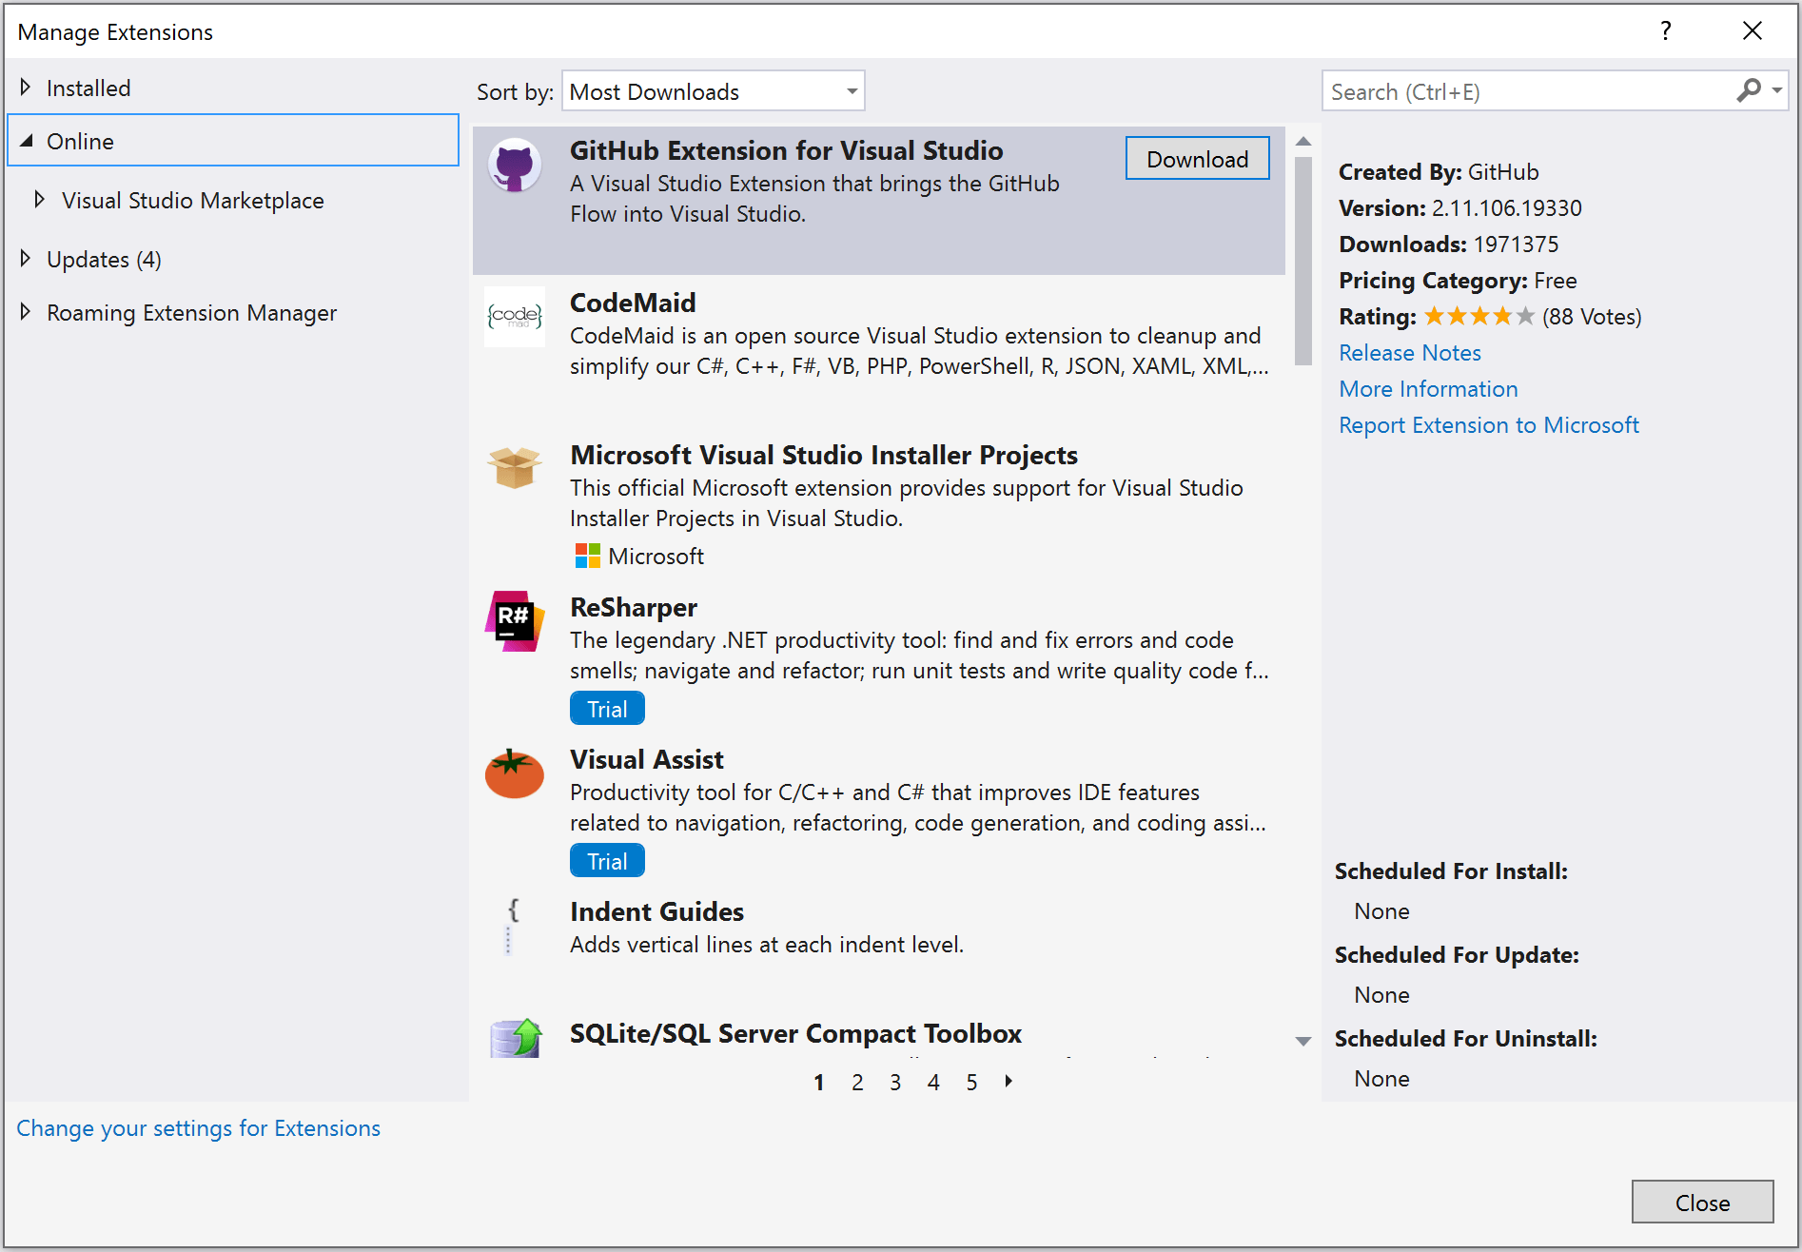This screenshot has width=1802, height=1252.
Task: Open dialog help via the question mark icon
Action: pyautogui.click(x=1666, y=30)
